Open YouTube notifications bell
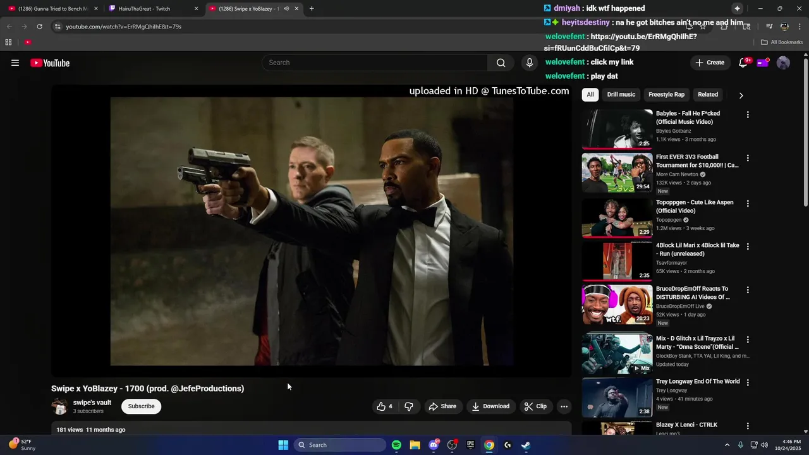The height and width of the screenshot is (455, 809). point(743,63)
